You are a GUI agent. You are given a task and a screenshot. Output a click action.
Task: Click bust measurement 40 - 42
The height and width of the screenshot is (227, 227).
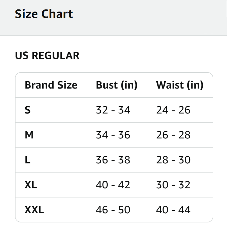click(113, 185)
